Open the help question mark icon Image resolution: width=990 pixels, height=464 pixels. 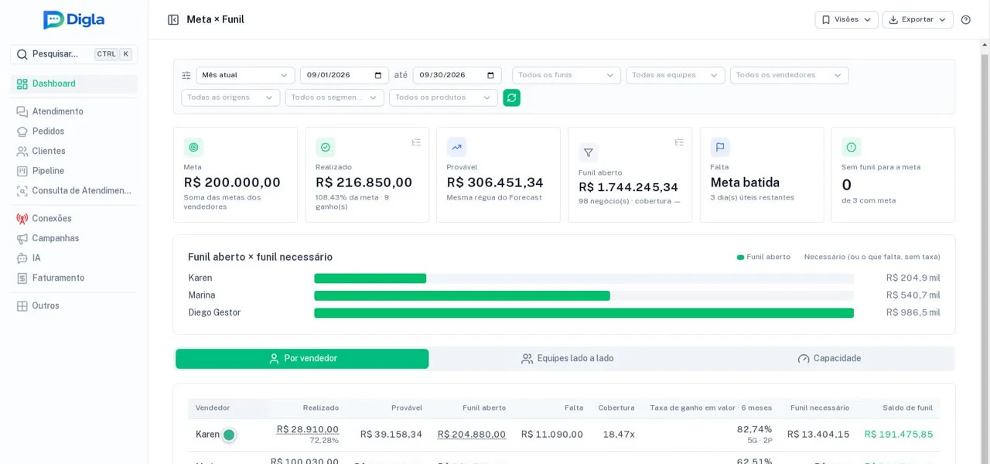[x=965, y=19]
